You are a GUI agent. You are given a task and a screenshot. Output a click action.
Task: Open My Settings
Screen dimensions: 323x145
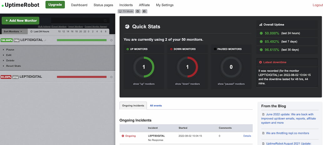[165, 5]
